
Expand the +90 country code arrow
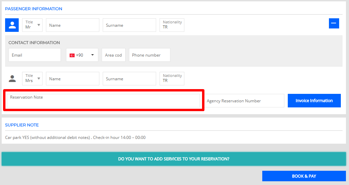93,55
